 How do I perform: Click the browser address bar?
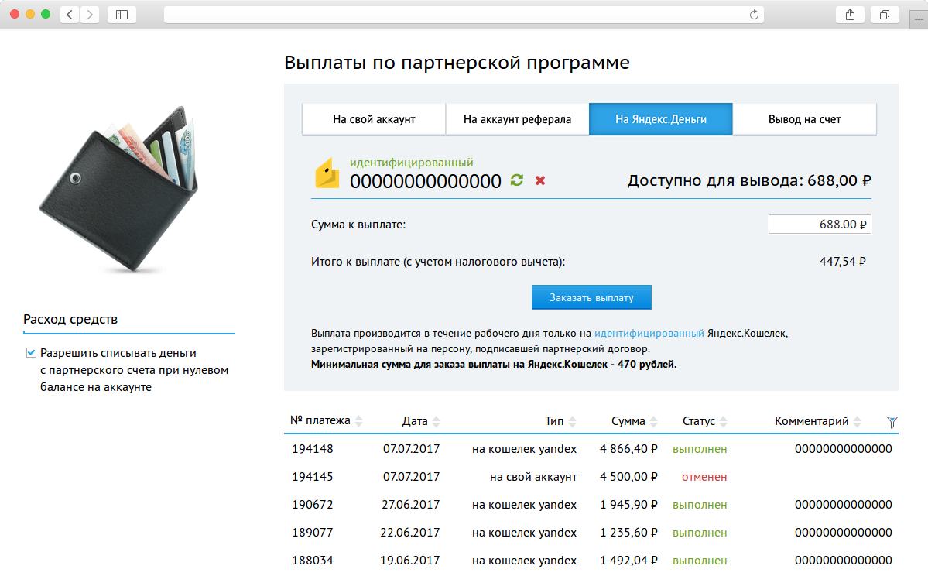point(464,15)
